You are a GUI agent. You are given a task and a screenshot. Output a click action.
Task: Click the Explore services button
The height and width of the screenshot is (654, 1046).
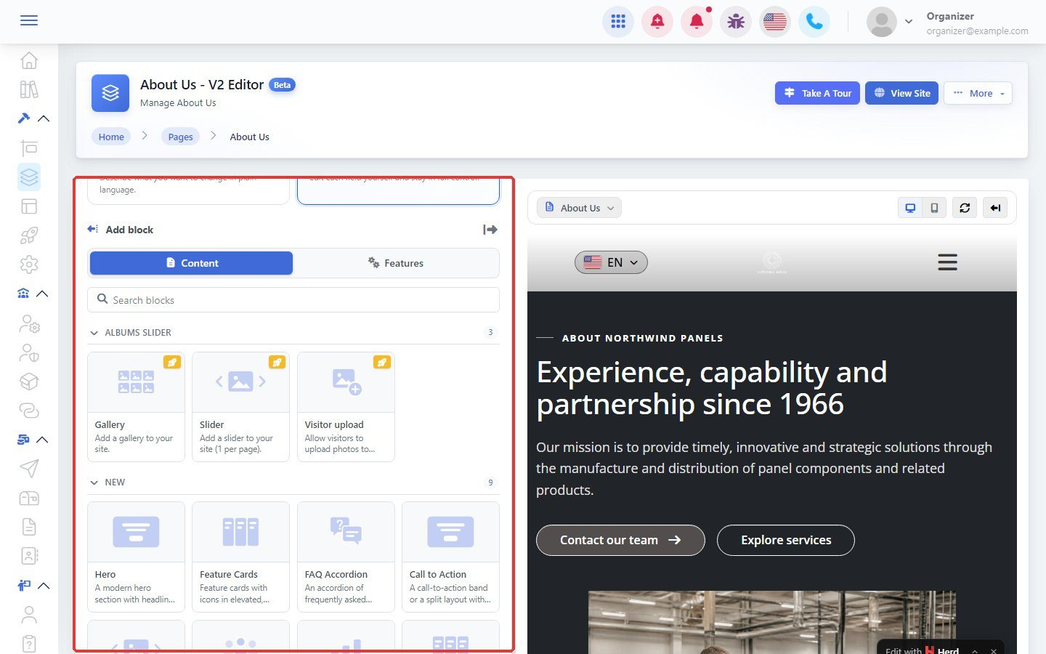pos(786,540)
